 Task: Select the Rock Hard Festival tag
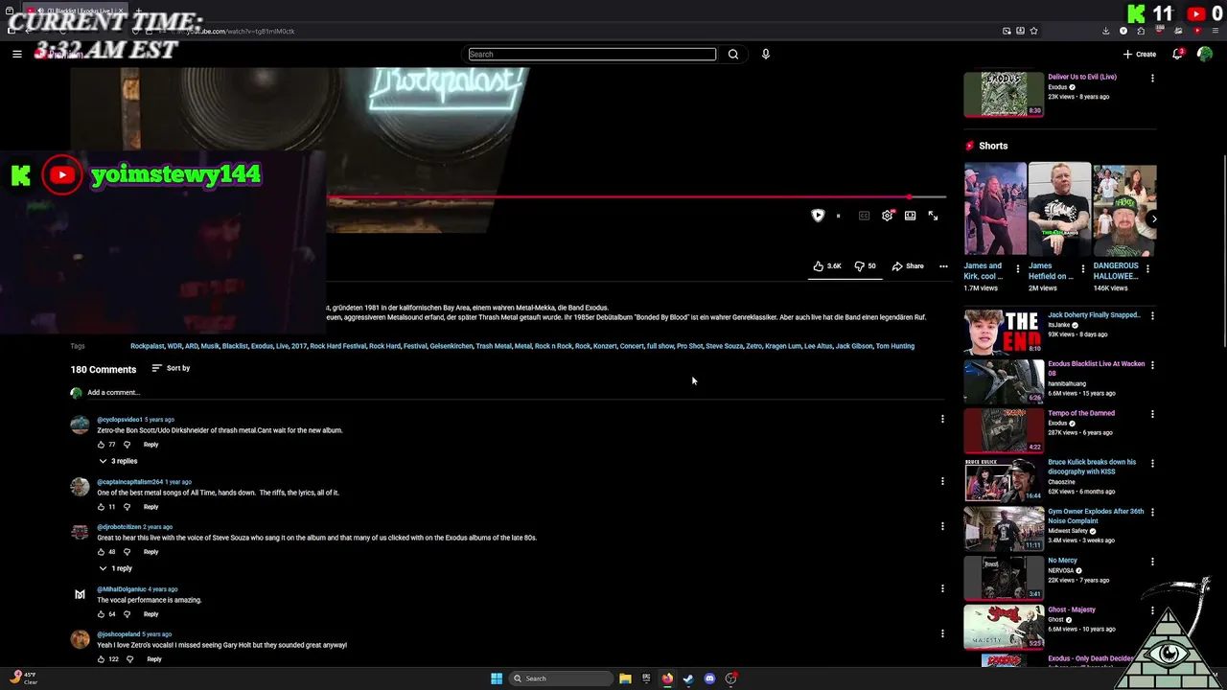pos(337,346)
